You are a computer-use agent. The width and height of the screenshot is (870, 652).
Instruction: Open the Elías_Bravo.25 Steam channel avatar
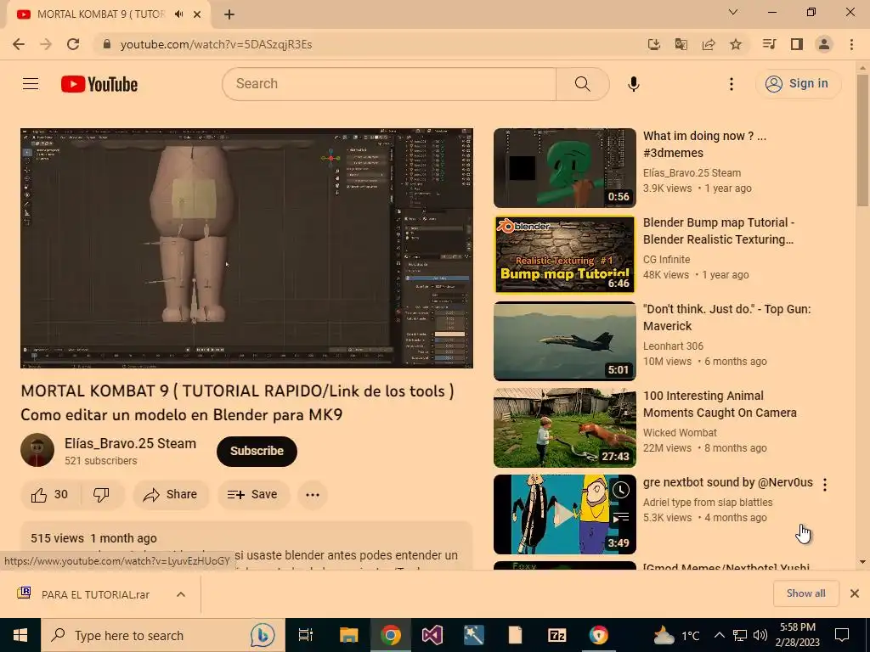tap(37, 450)
